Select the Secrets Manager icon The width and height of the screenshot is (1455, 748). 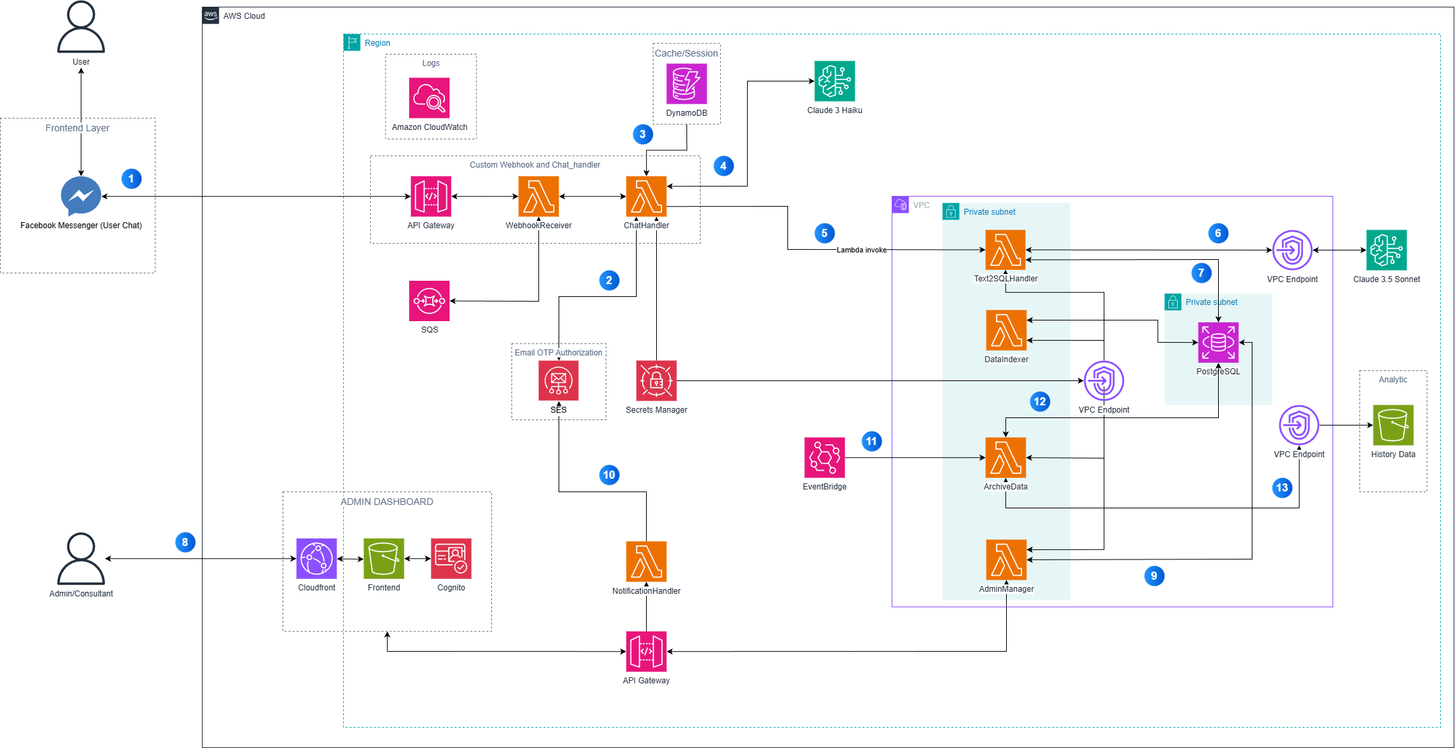656,380
